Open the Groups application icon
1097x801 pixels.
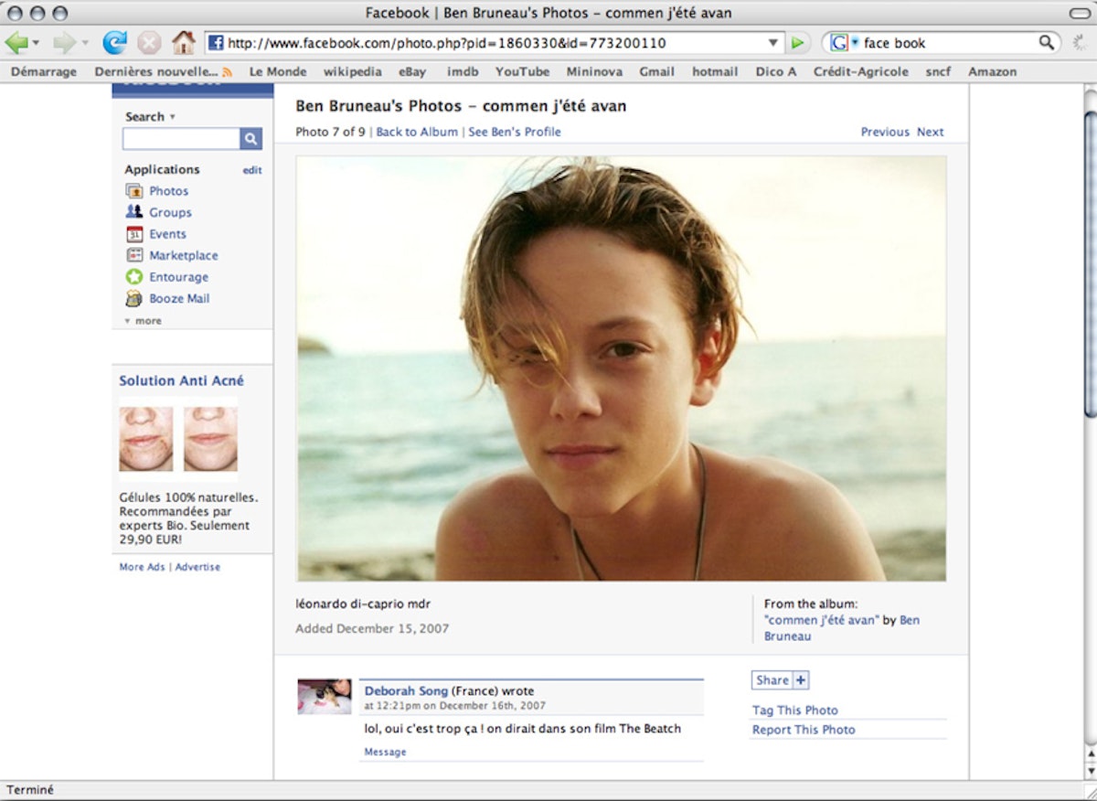[x=134, y=212]
